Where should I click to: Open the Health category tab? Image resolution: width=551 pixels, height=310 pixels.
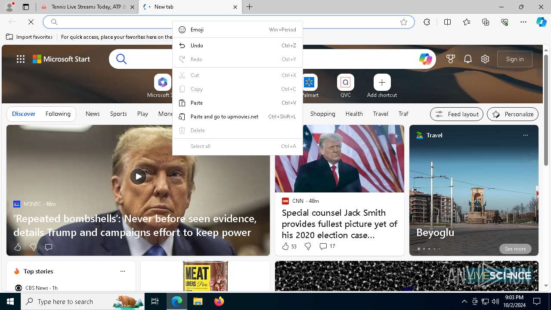354,114
